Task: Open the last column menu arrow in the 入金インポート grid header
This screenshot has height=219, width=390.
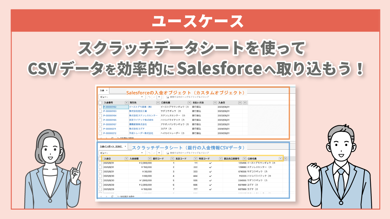Action: pyautogui.click(x=285, y=159)
